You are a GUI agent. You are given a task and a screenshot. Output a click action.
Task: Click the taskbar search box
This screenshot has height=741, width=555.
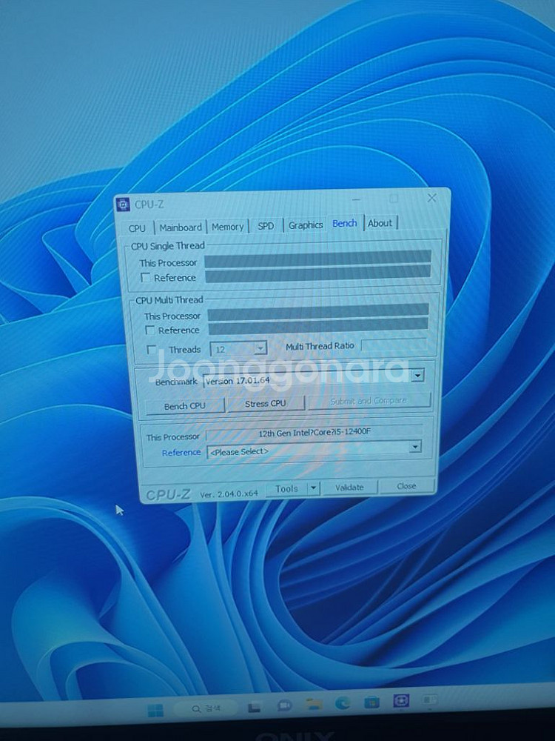click(x=206, y=708)
